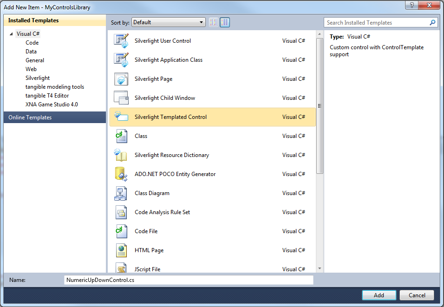The width and height of the screenshot is (444, 307).
Task: Focus the Name text field
Action: click(x=189, y=280)
